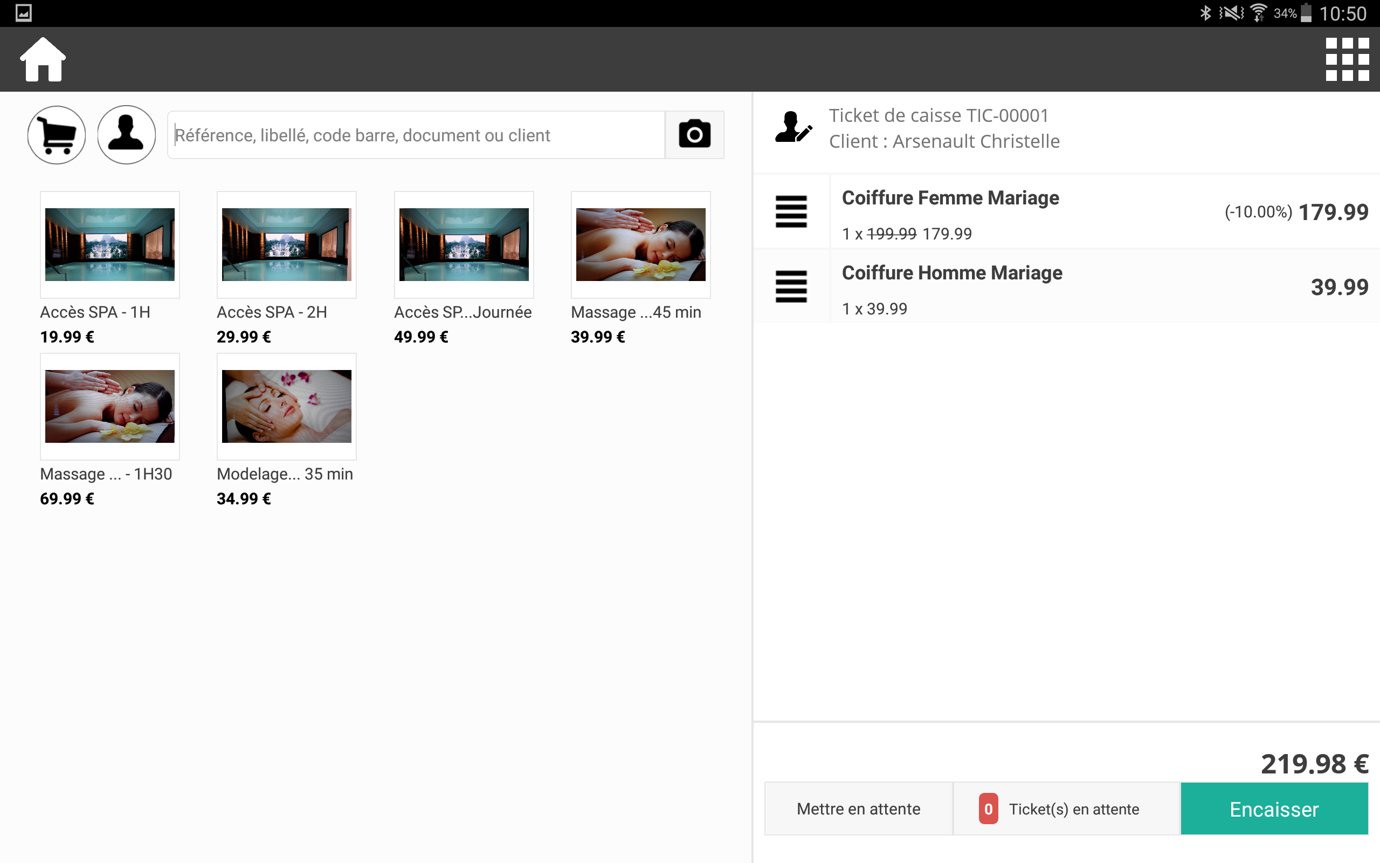The width and height of the screenshot is (1380, 863).
Task: Open line options for Coiffure Femme Mariage
Action: pos(791,213)
